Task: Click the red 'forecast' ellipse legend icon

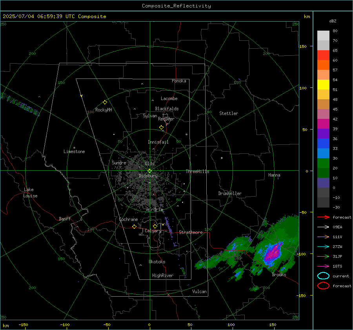Action: point(323,286)
